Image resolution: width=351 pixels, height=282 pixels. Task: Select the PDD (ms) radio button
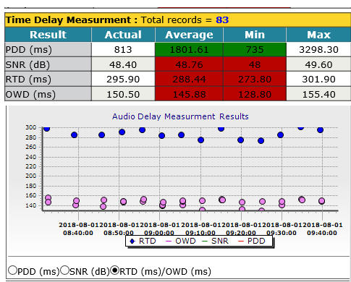click(x=12, y=270)
